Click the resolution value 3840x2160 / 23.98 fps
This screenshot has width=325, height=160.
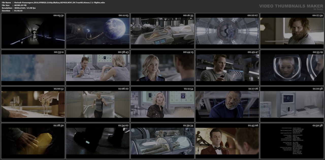[25, 8]
